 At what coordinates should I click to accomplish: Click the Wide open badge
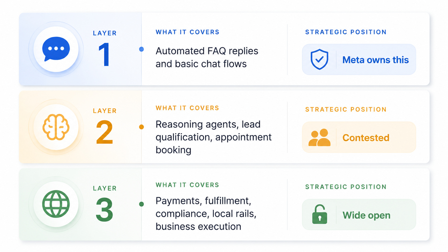point(359,215)
